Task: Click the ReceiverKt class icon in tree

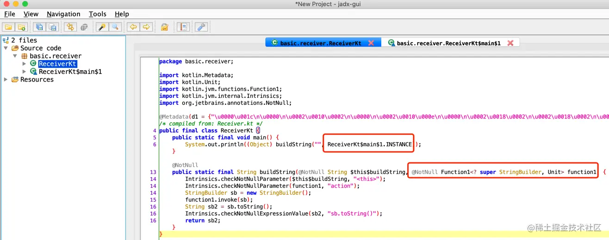Action: pyautogui.click(x=33, y=64)
